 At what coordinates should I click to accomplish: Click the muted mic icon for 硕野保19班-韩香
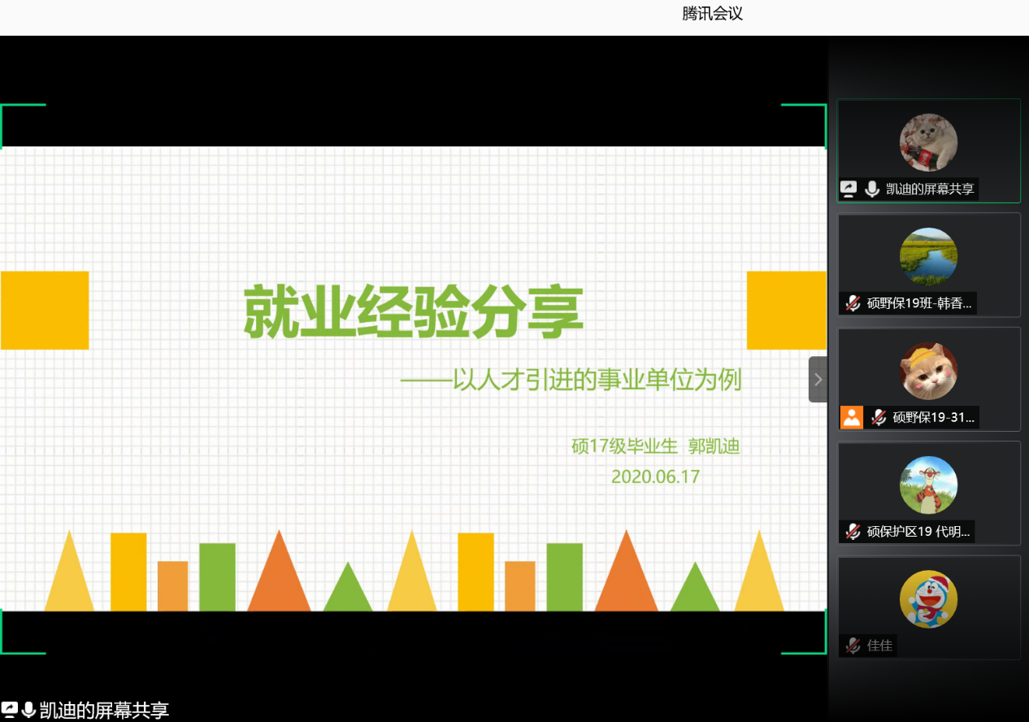click(x=852, y=303)
